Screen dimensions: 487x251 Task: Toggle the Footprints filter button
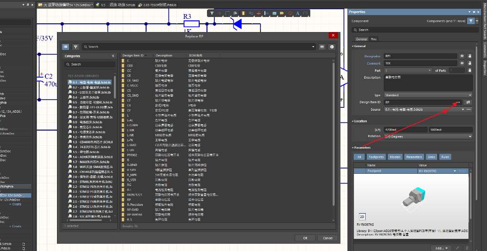(376, 157)
